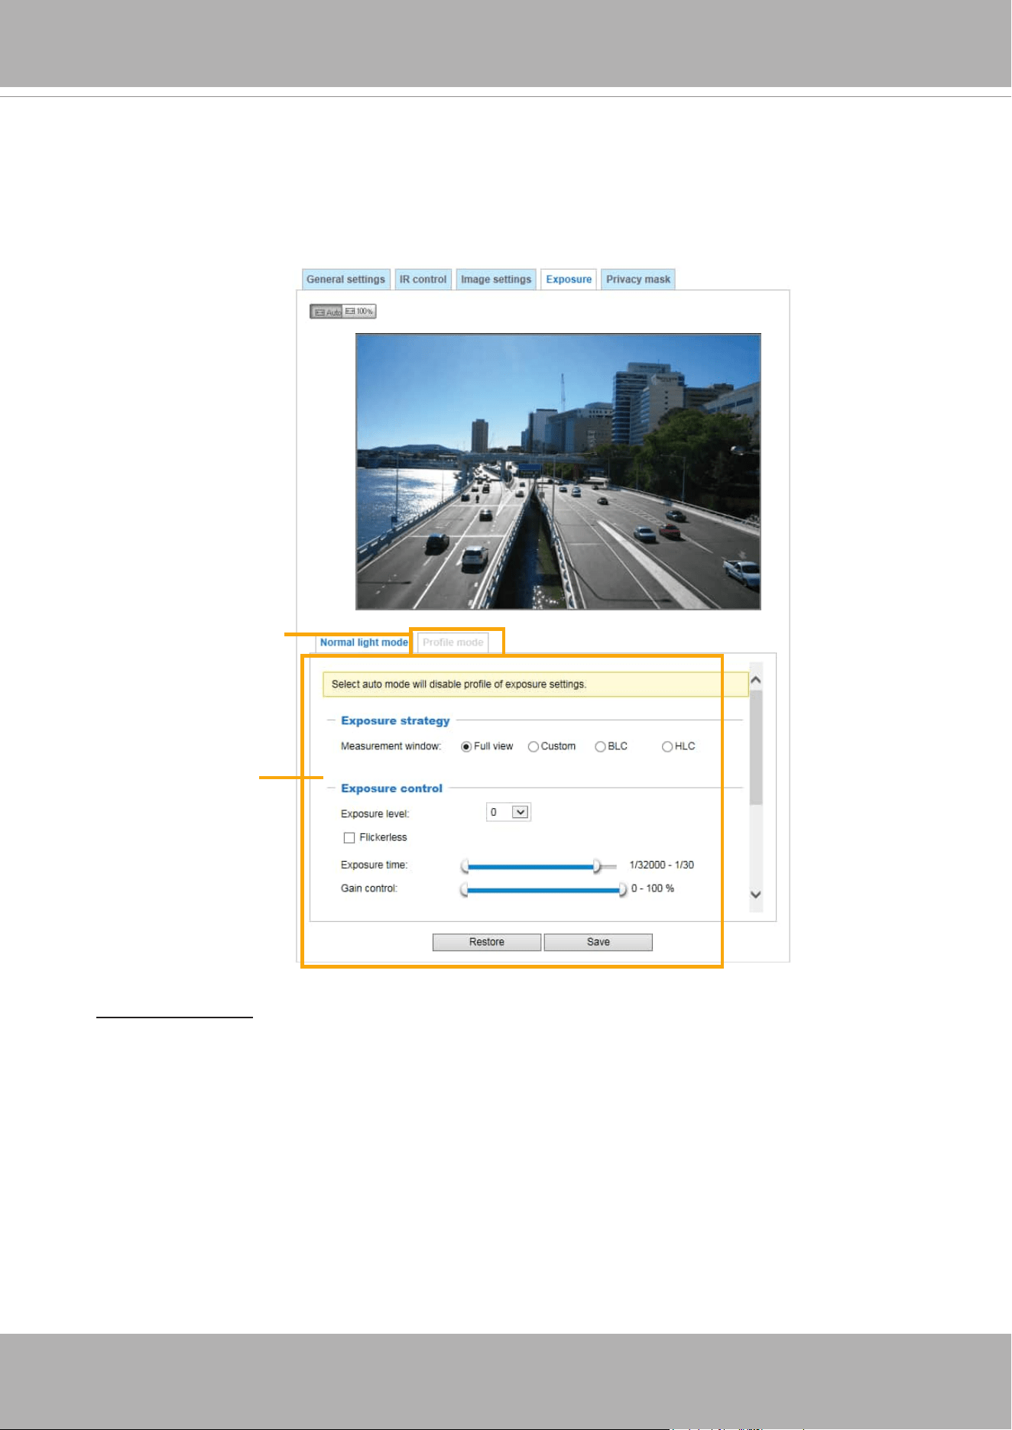Click the Restore button
This screenshot has width=1012, height=1430.
click(x=487, y=942)
